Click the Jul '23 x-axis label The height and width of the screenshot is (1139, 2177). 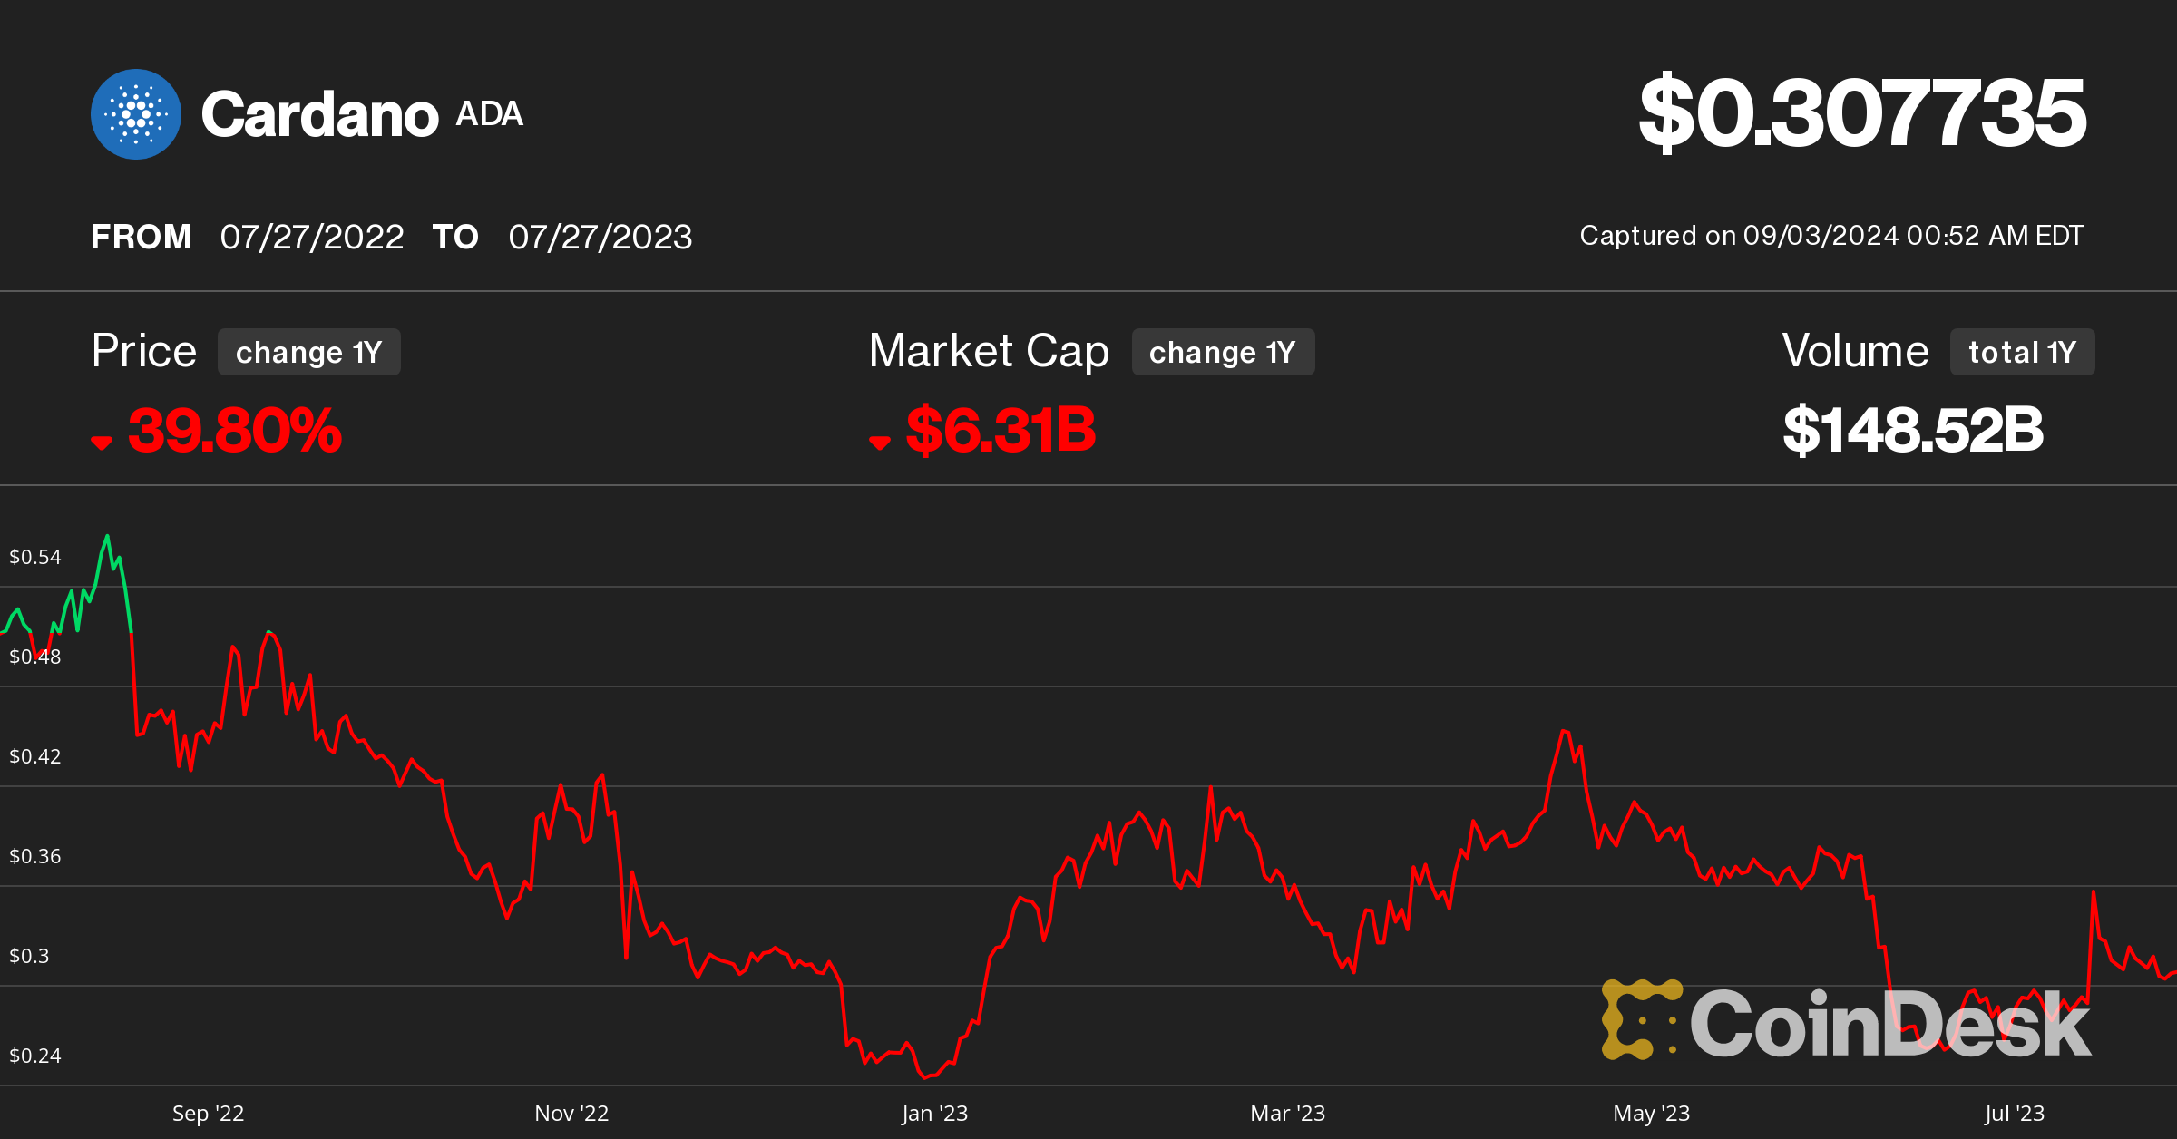[2015, 1113]
